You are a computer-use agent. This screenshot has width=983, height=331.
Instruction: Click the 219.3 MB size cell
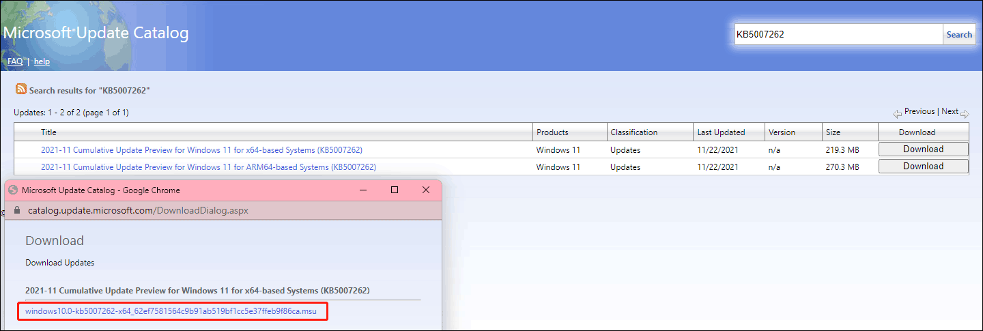pos(841,149)
